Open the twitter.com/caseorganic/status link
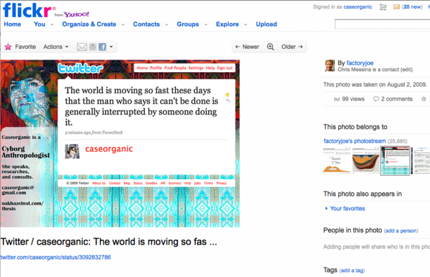This screenshot has width=430, height=277. (56, 257)
